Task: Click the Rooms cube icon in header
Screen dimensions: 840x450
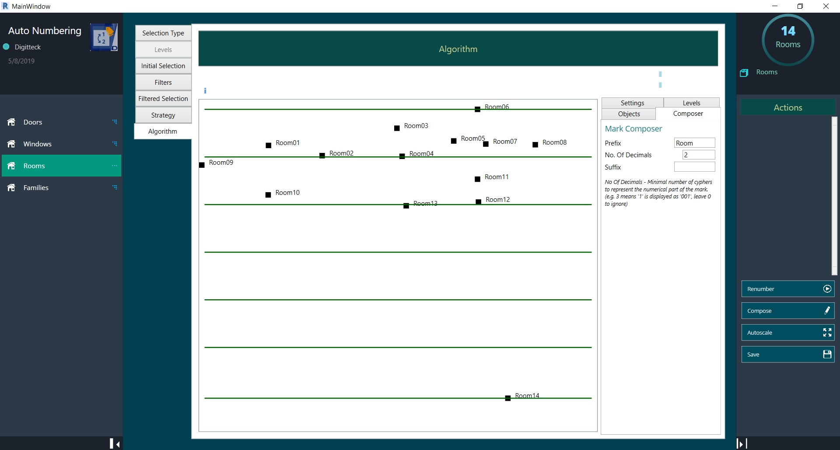Action: click(x=744, y=73)
